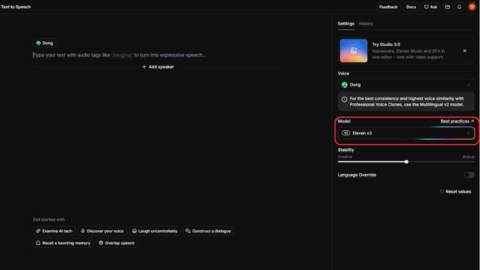The height and width of the screenshot is (270, 480).
Task: Open the folder icon in top bar
Action: click(448, 7)
